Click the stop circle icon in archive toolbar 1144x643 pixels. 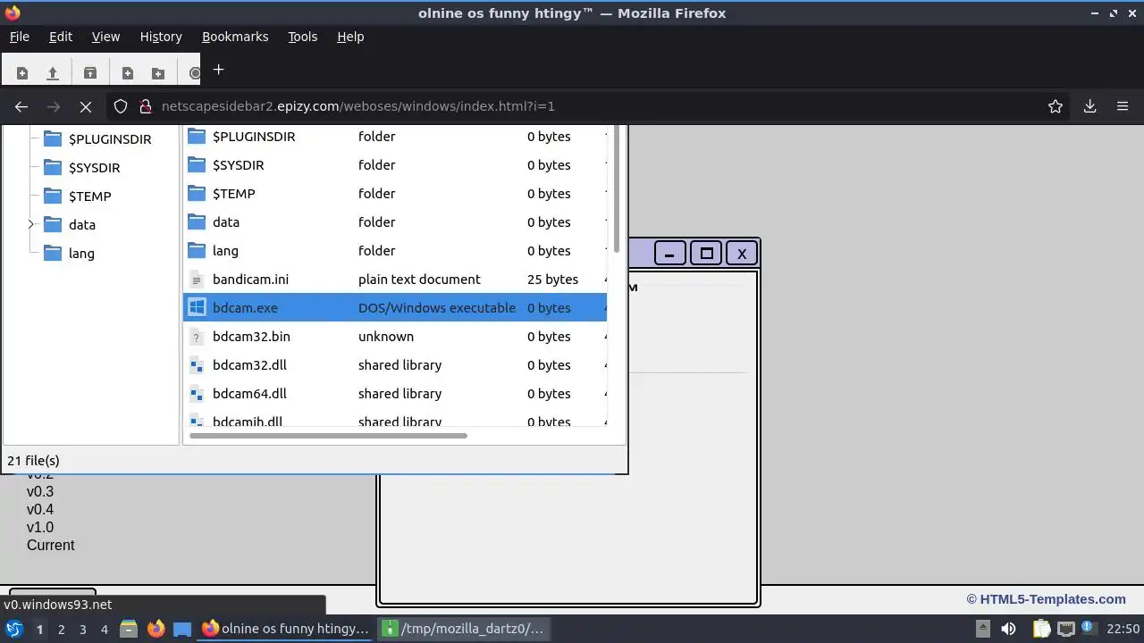[194, 73]
